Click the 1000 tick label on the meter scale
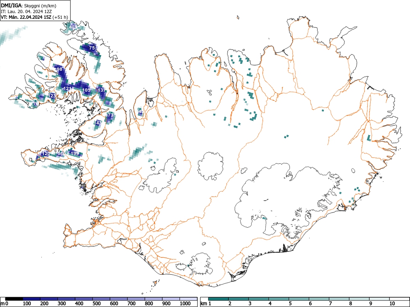410x307 pixels. (x=185, y=304)
